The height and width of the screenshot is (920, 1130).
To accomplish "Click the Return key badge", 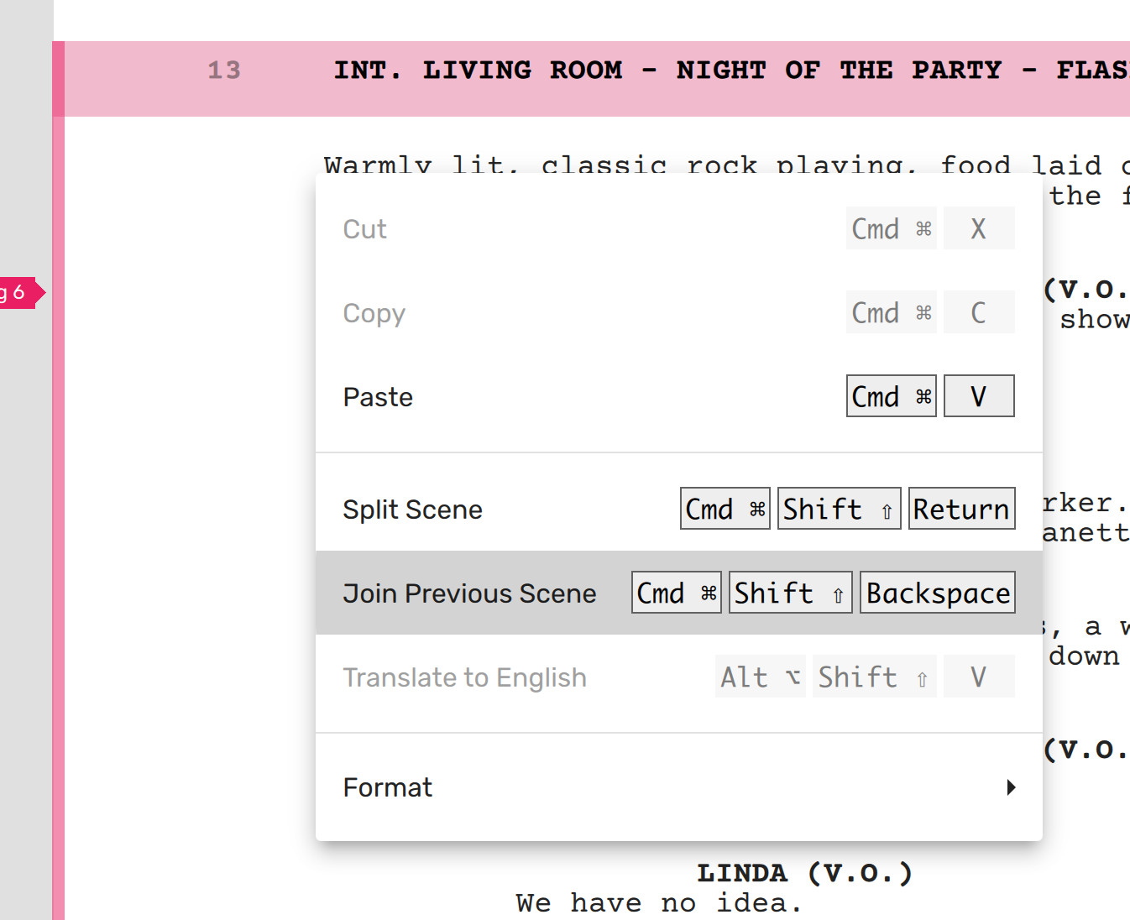I will click(961, 509).
